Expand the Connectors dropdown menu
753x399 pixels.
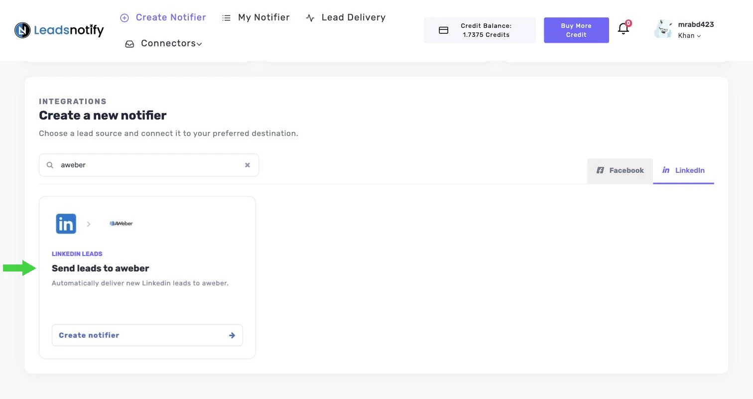pos(163,43)
